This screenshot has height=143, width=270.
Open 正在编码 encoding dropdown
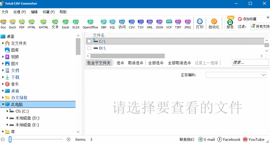(x=236, y=75)
